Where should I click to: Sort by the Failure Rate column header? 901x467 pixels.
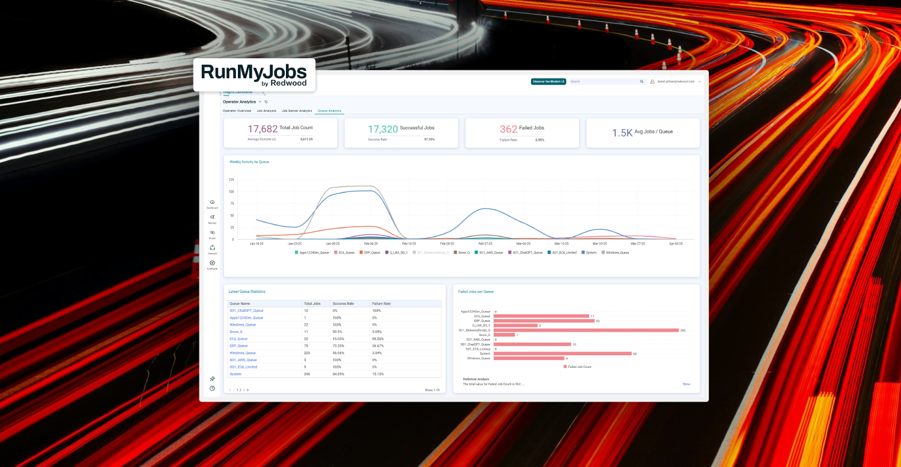(x=405, y=304)
